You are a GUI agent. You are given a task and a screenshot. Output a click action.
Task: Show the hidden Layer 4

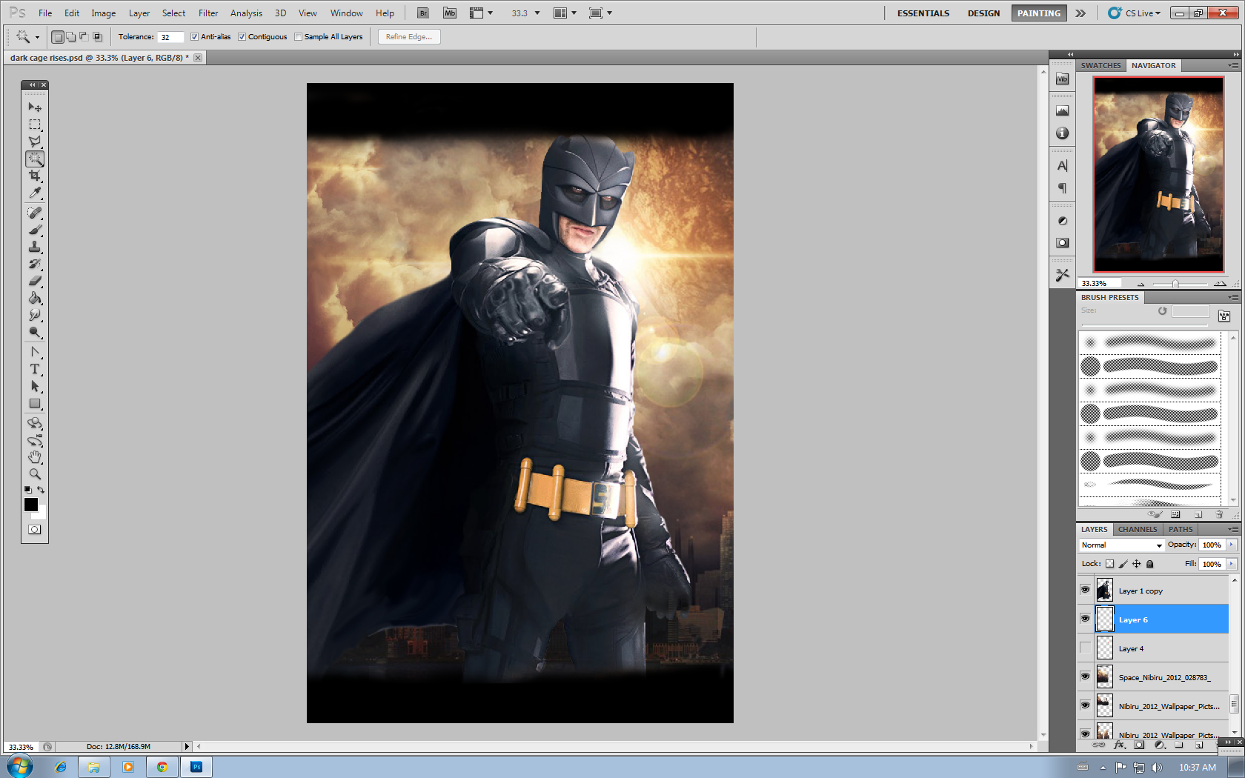pos(1085,647)
